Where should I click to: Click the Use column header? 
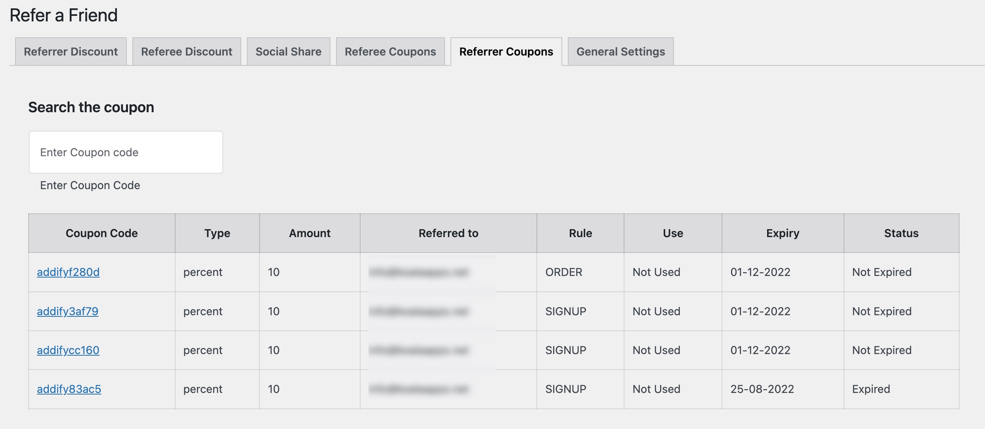tap(673, 233)
